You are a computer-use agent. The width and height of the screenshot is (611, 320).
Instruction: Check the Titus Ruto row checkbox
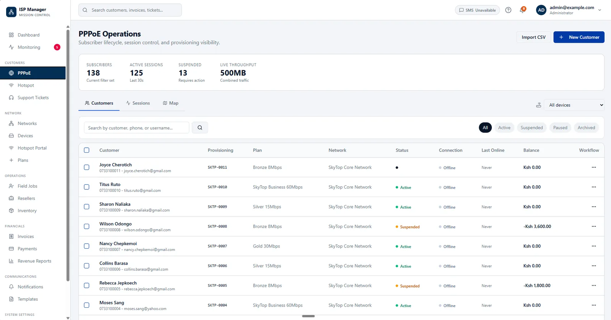87,187
